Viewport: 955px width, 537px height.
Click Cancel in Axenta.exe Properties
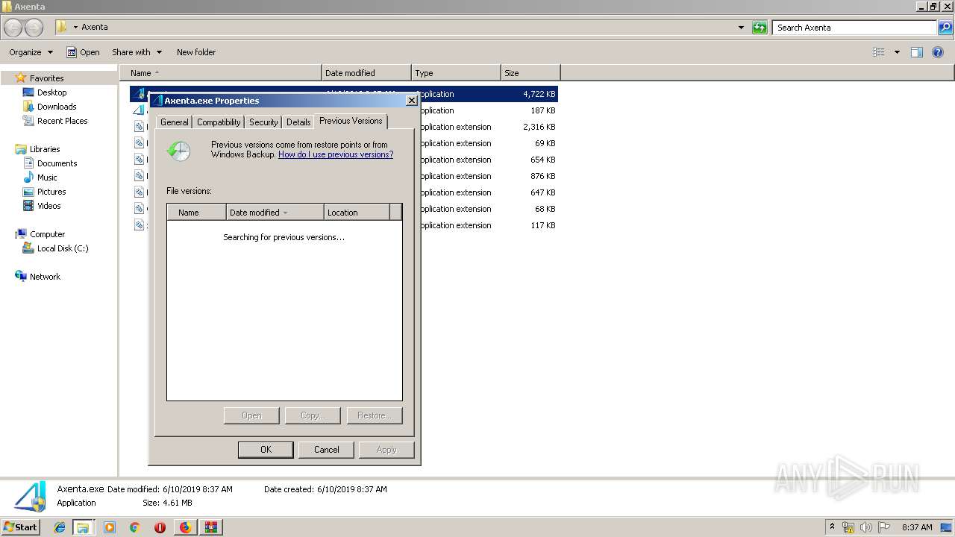[326, 450]
